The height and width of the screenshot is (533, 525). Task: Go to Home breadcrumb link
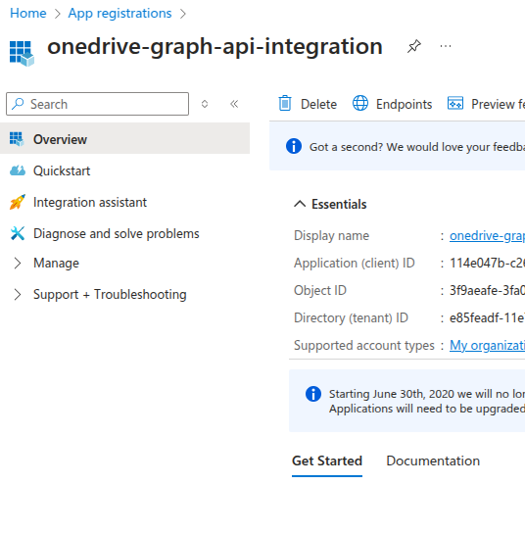coord(28,14)
